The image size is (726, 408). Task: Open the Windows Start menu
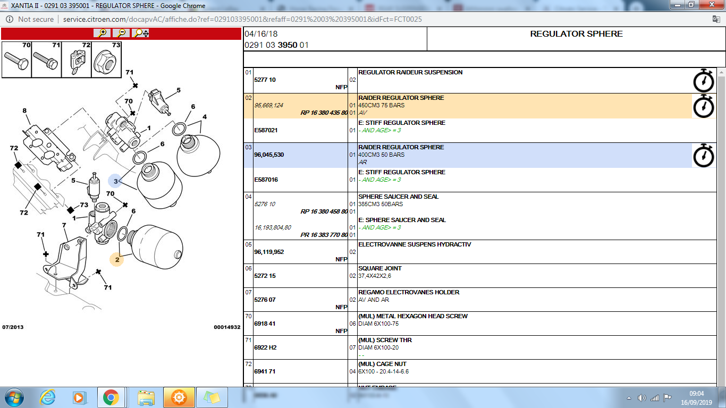click(13, 397)
